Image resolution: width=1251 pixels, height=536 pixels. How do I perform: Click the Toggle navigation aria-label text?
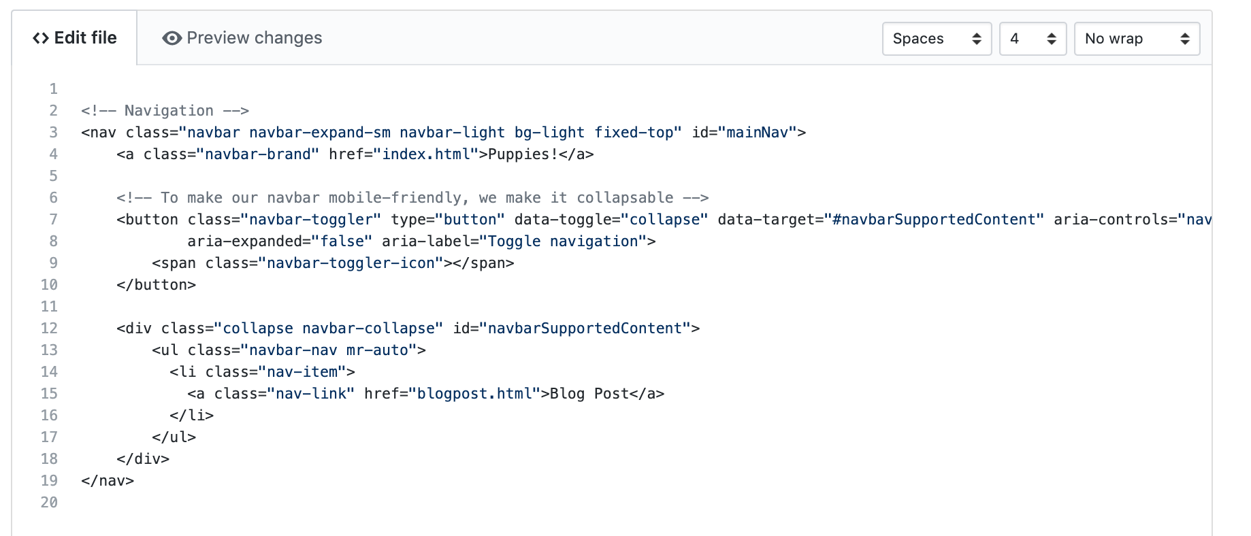point(564,241)
